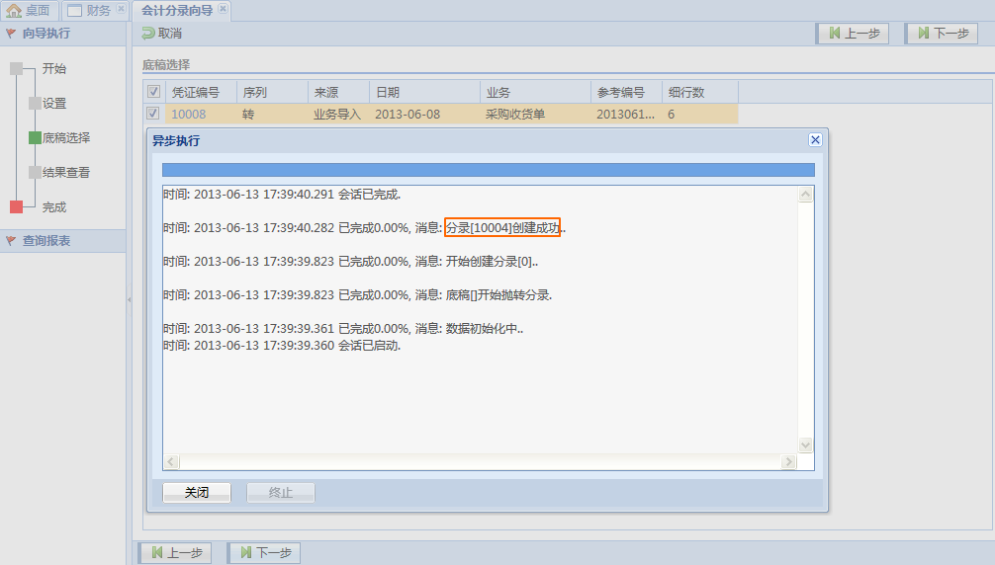Click the 结果查看 step square icon
995x565 pixels.
click(x=35, y=173)
